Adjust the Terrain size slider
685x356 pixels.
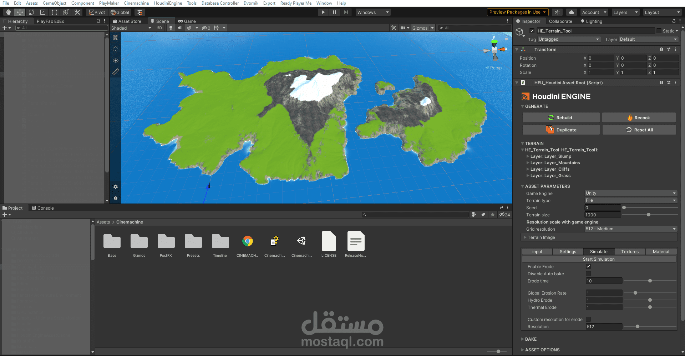point(649,215)
